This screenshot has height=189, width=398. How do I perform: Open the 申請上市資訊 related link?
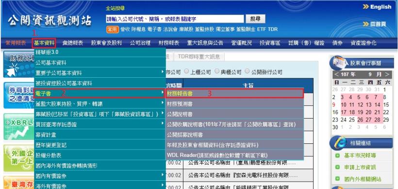(x=360, y=167)
